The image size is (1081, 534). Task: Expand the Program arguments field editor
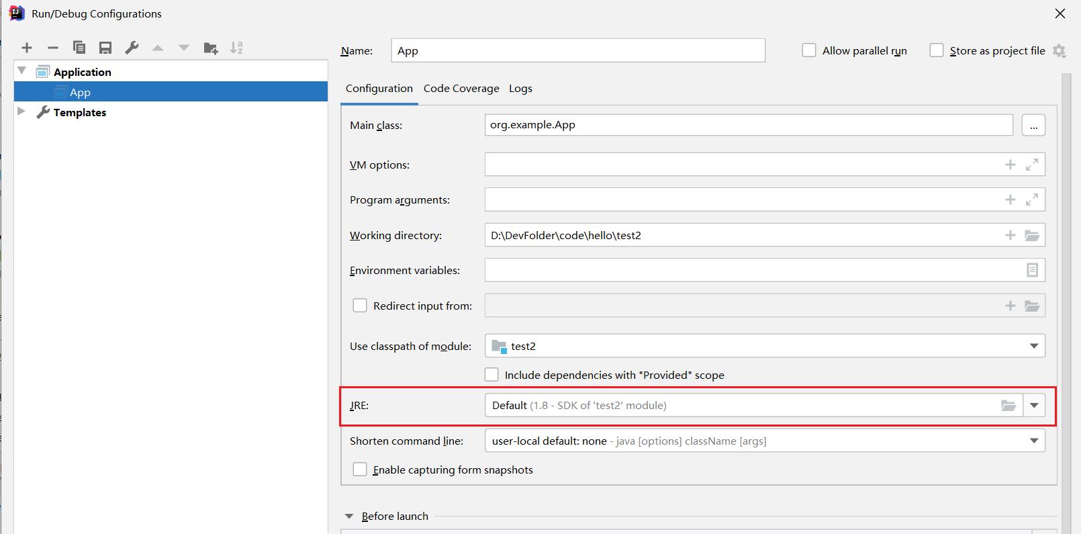1032,199
